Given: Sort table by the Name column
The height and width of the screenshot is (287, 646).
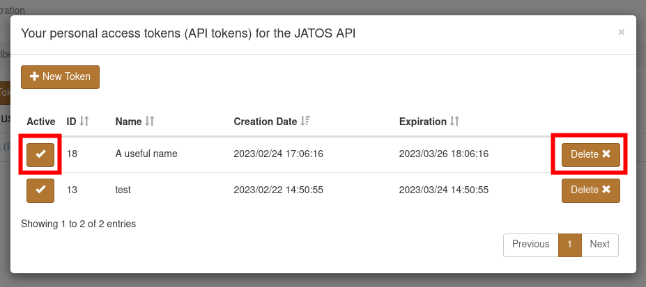Looking at the screenshot, I should pyautogui.click(x=135, y=122).
